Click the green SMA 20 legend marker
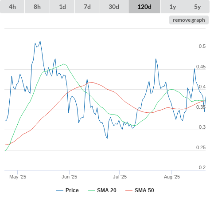This screenshot has width=210, height=202. click(91, 190)
